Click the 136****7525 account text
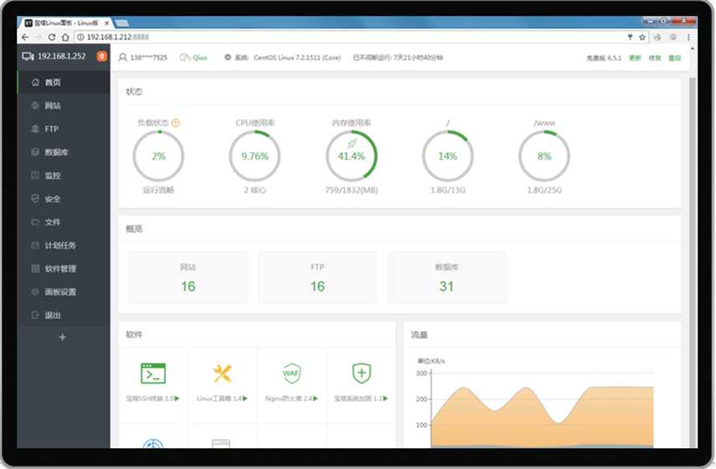 [x=148, y=58]
